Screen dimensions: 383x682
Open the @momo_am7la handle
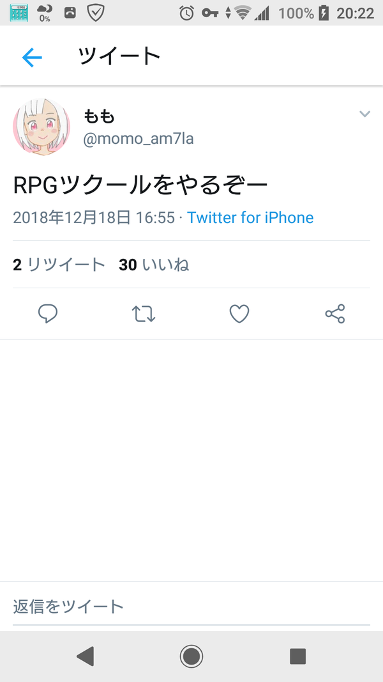coord(139,139)
